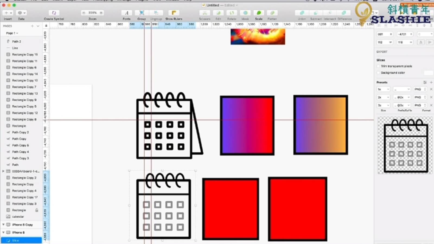Open the slice background color swatch

428,73
